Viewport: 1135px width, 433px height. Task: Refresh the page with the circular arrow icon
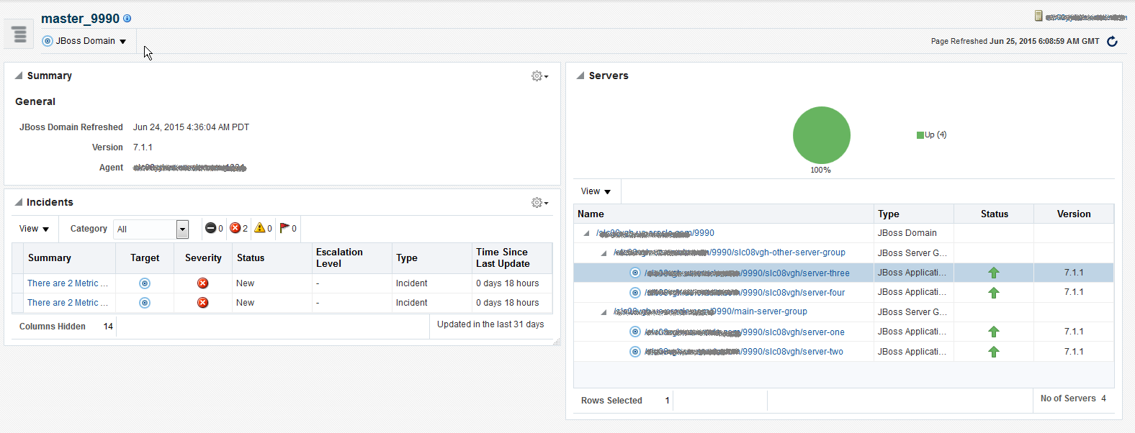1112,41
